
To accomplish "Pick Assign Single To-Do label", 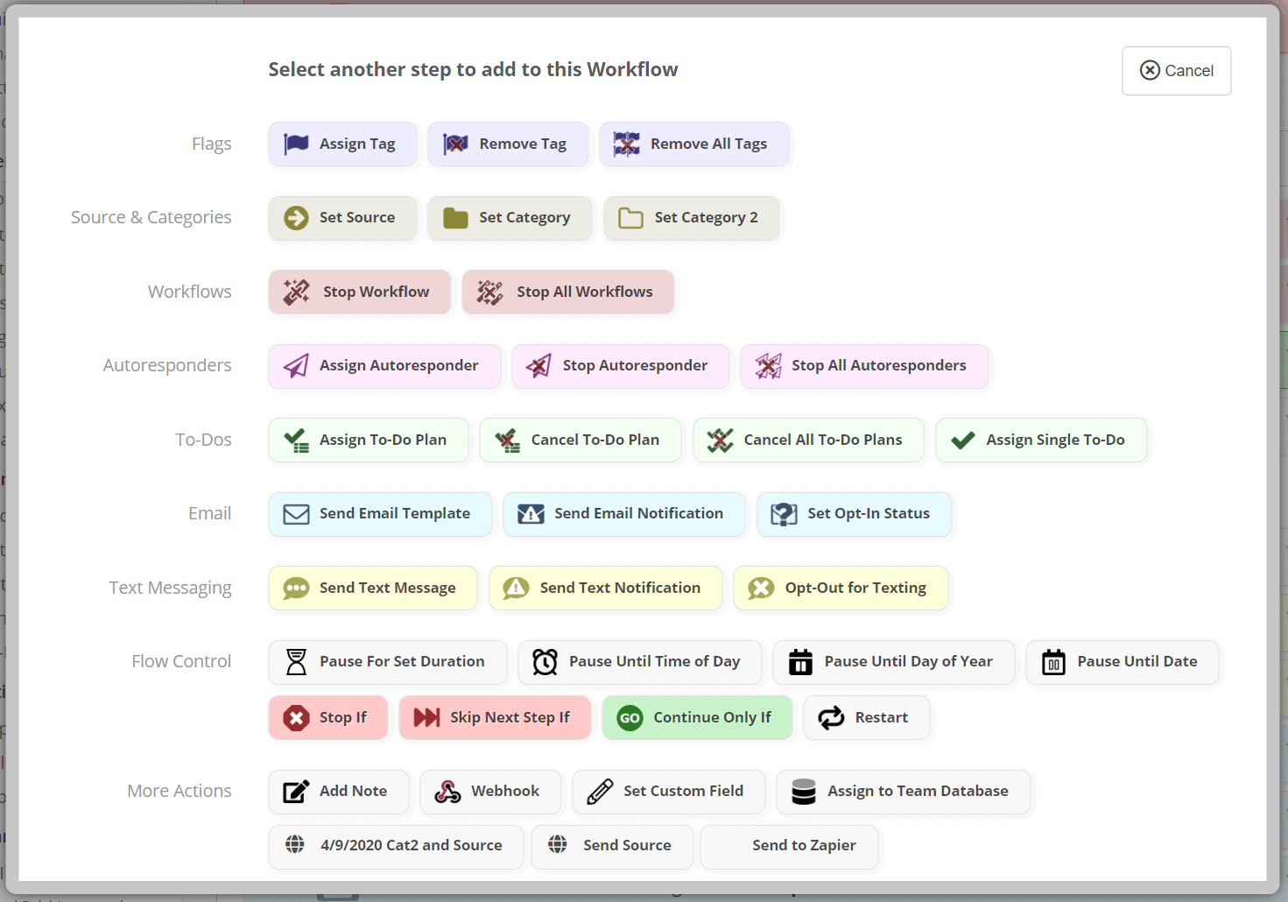I will tap(1055, 440).
